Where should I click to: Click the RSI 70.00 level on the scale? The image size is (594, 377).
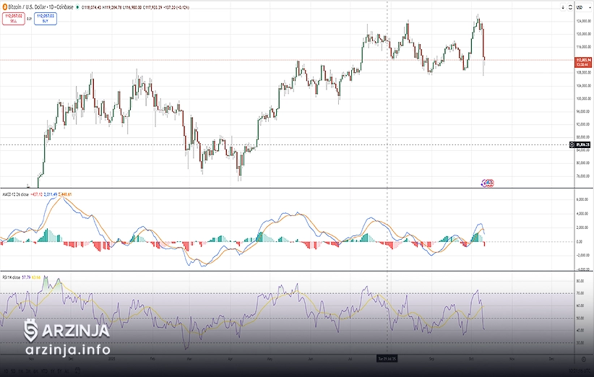click(580, 292)
